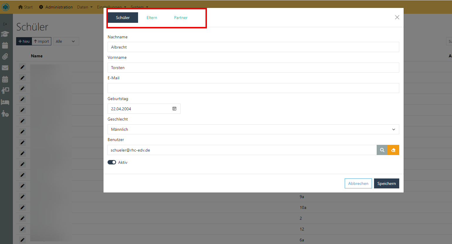The image size is (452, 244).
Task: Click the Name column header
Action: pos(37,56)
